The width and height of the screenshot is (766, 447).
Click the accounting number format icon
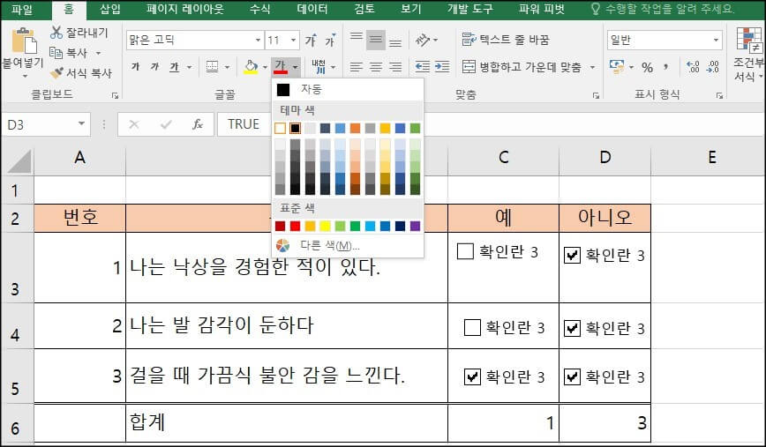(617, 67)
